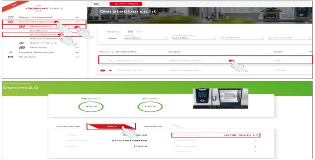The height and width of the screenshot is (160, 315).
Task: Sort by the Name column header
Action: [x=279, y=52]
